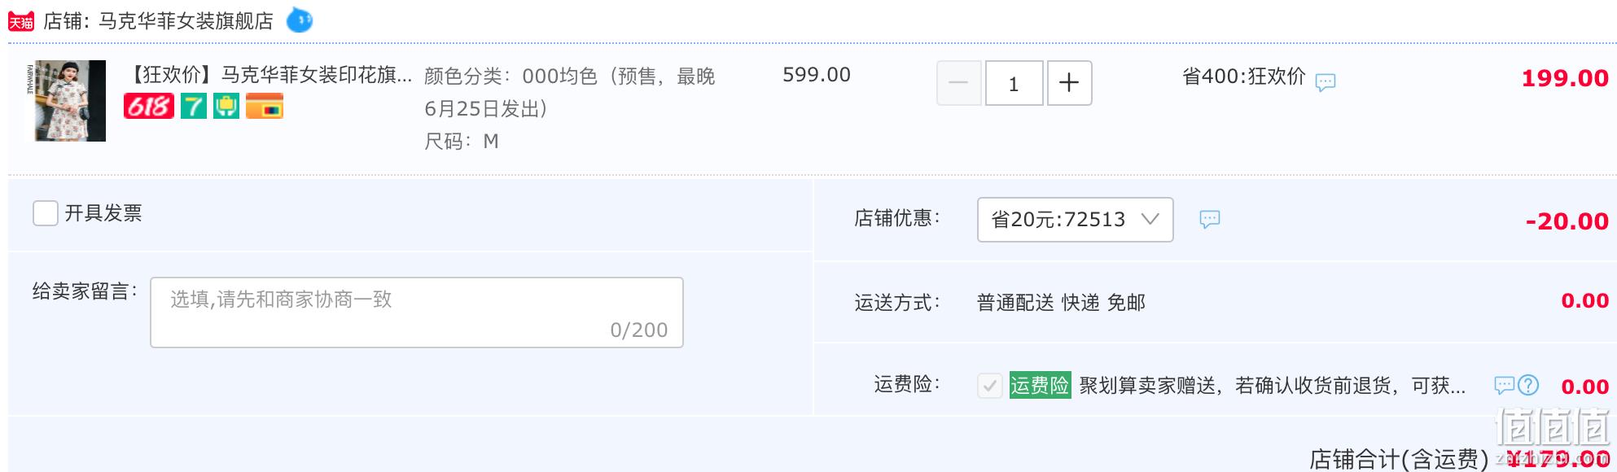Increase quantity with the plus button
The height and width of the screenshot is (472, 1617).
coord(1069,83)
